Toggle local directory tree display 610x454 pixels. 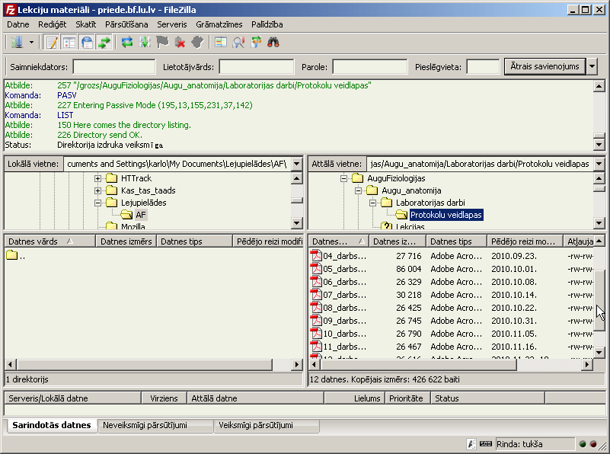[x=69, y=42]
